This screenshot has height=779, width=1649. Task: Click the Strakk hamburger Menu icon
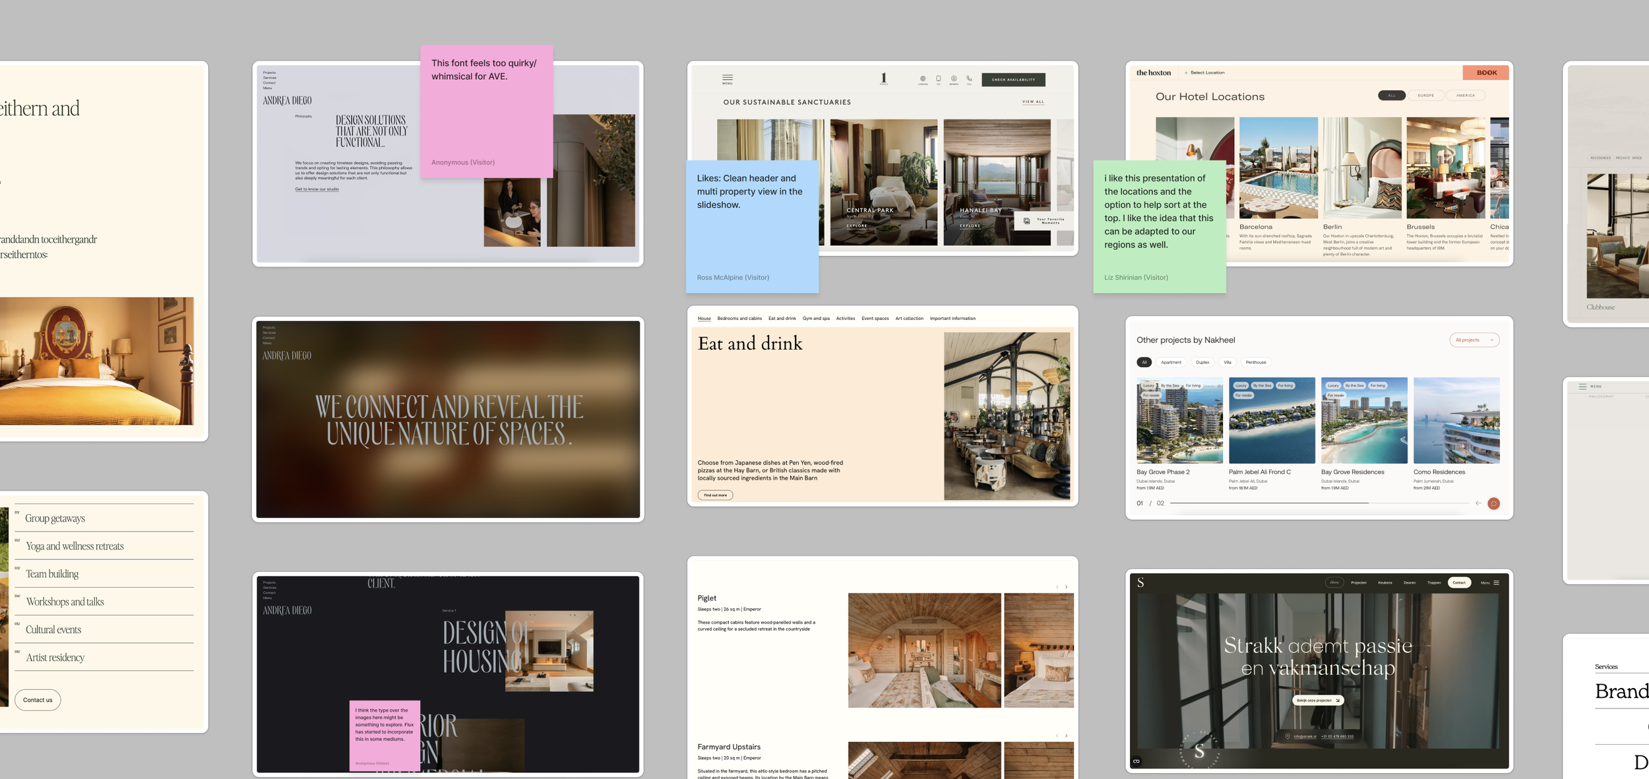1497,582
